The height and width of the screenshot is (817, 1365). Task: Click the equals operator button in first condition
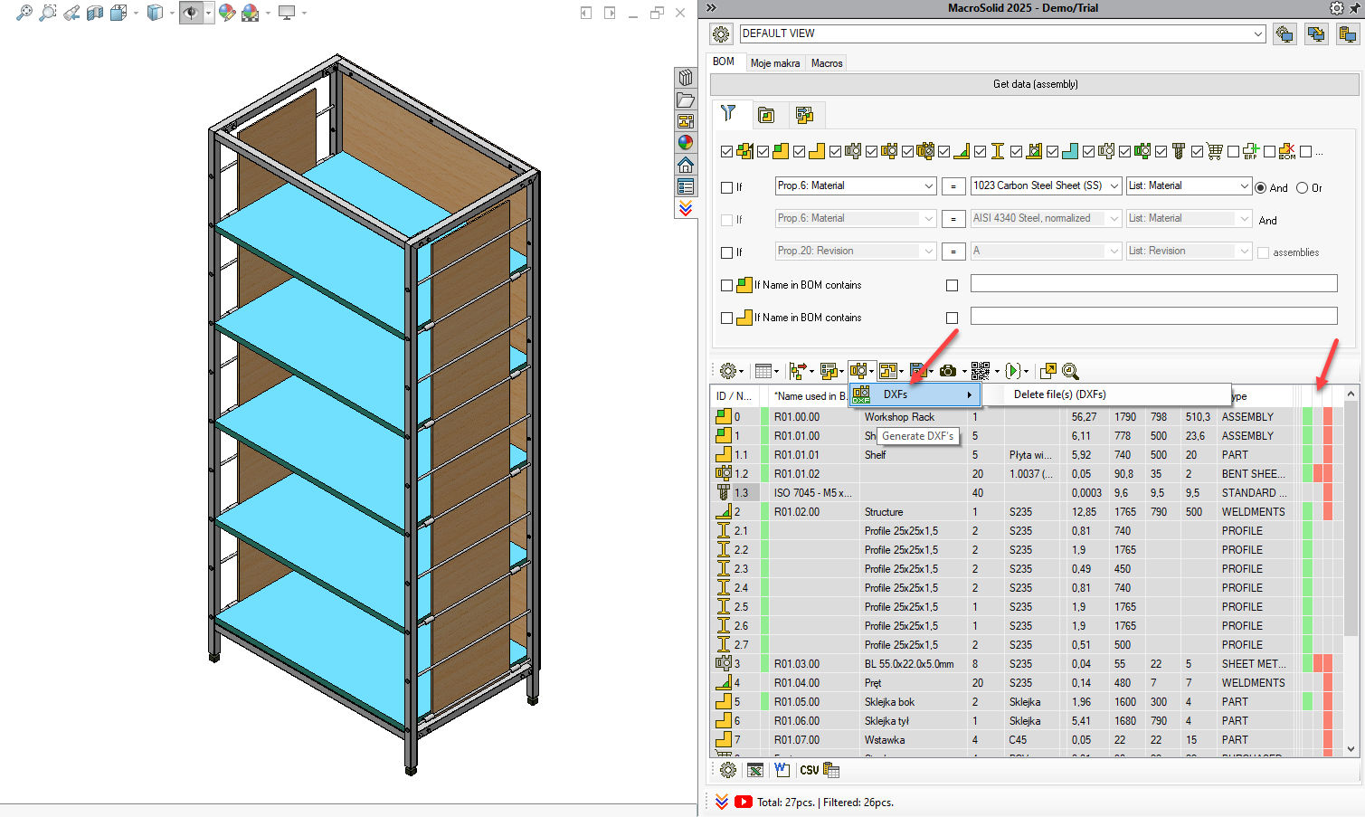point(953,186)
